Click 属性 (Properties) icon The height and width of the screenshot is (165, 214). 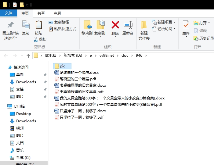pyautogui.click(x=186, y=25)
